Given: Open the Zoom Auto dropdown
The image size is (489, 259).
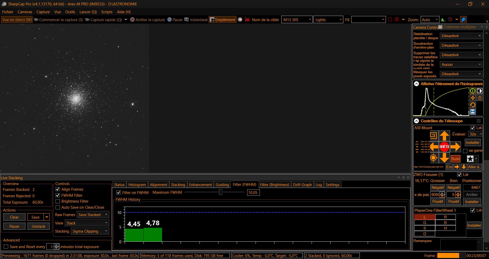Looking at the screenshot, I should (x=430, y=20).
